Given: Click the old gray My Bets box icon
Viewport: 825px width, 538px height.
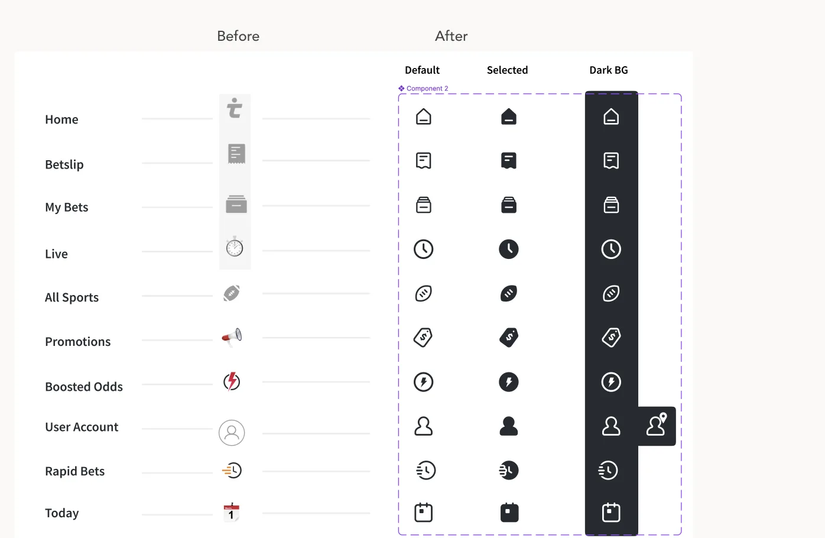Looking at the screenshot, I should (x=236, y=204).
